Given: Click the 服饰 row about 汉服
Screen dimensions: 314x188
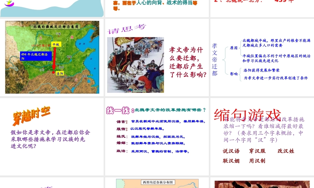Looking at the screenshot, I should [141, 129].
